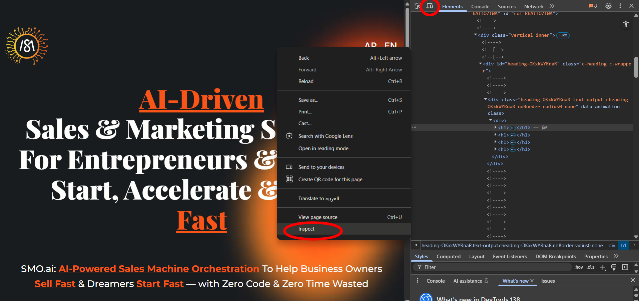This screenshot has height=301, width=639.
Task: Show more DevTools tabs after Network
Action: [x=552, y=6]
